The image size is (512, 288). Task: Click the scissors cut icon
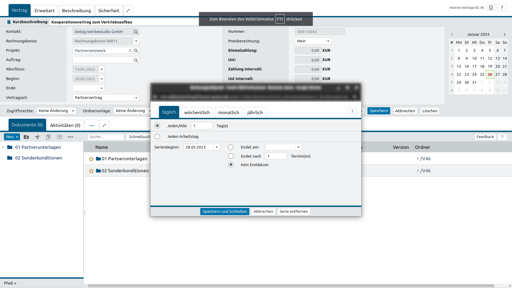[x=37, y=137]
